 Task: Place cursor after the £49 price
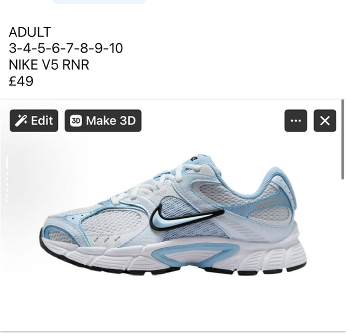point(34,81)
